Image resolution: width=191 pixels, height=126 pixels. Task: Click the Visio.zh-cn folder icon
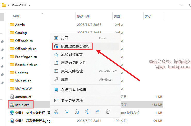(12, 81)
